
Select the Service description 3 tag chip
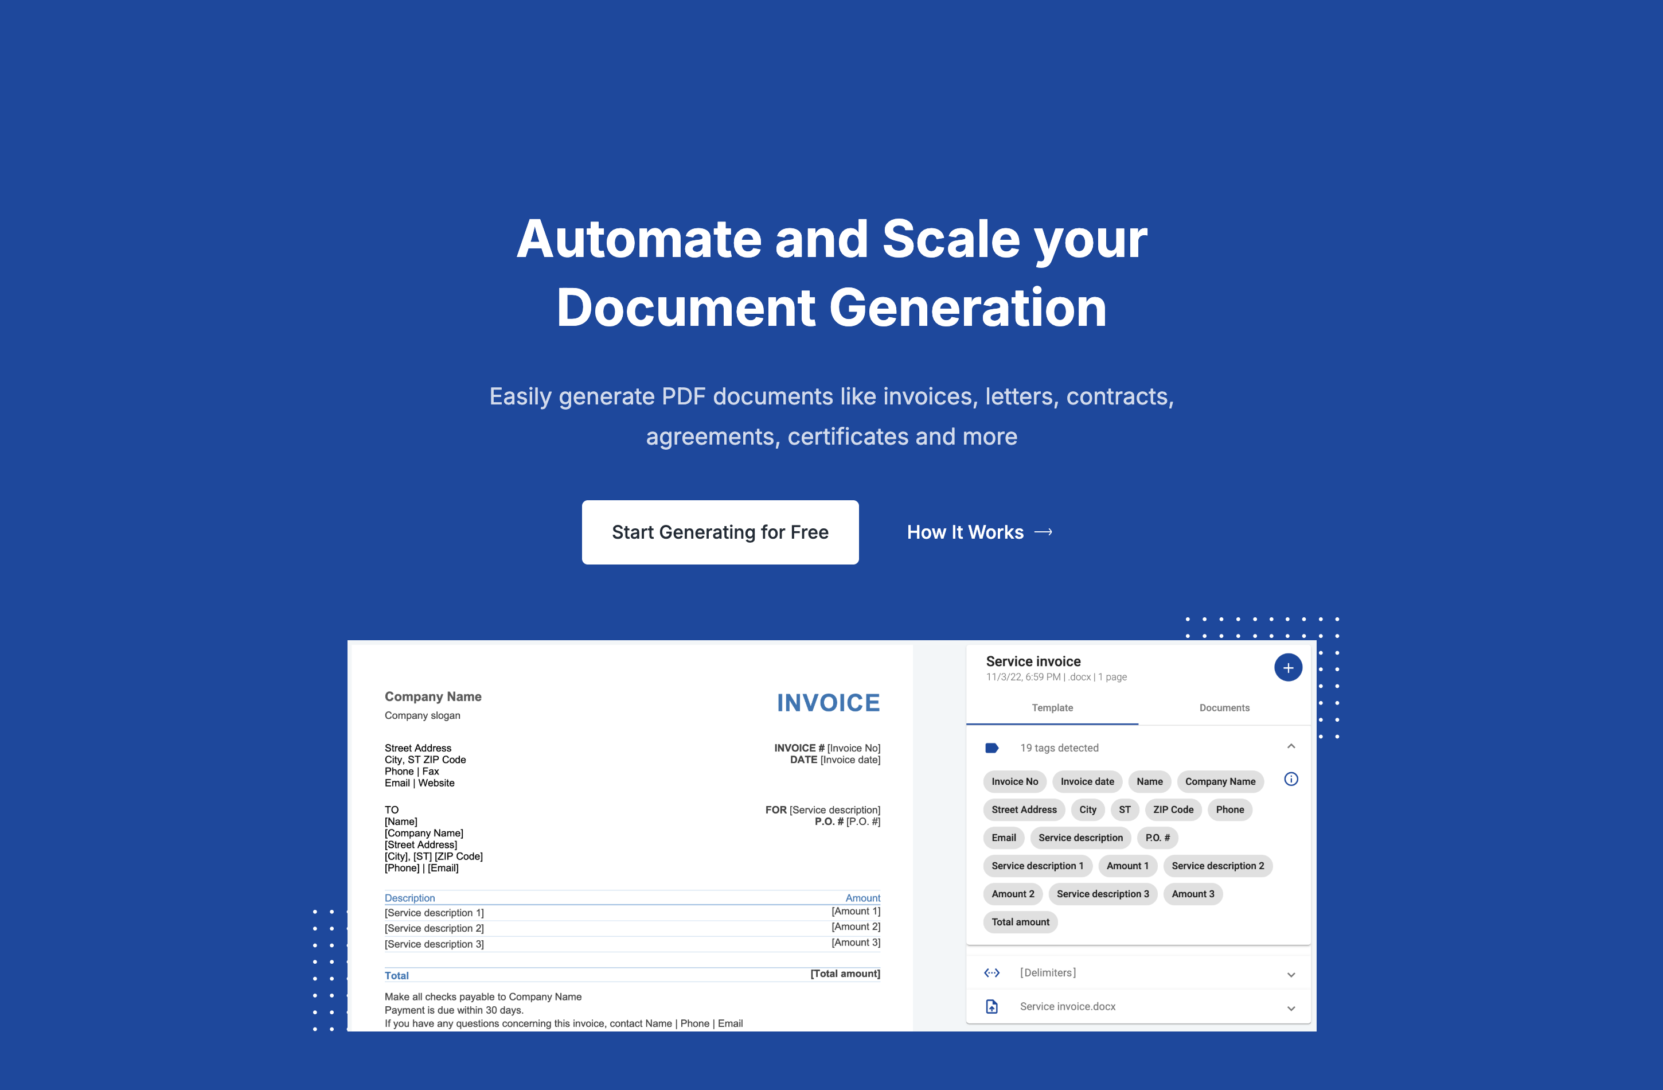click(x=1103, y=894)
